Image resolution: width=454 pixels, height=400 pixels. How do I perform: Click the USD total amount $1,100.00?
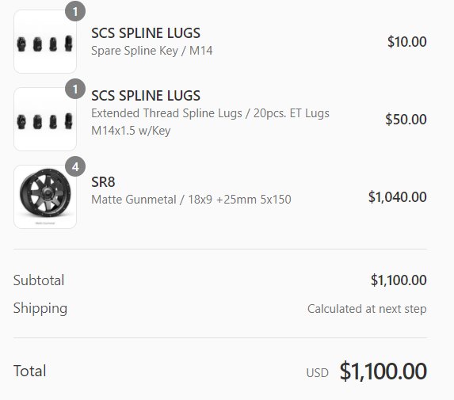[x=383, y=371]
